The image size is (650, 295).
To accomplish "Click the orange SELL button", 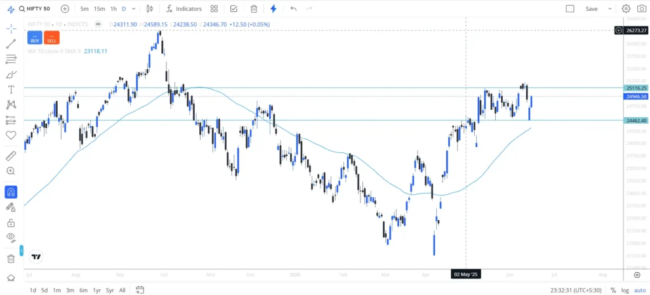I will pyautogui.click(x=52, y=37).
